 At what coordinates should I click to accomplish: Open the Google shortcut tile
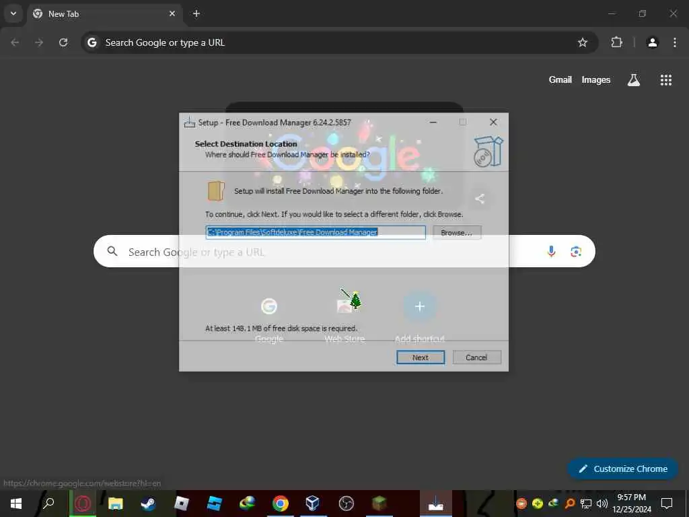point(269,318)
